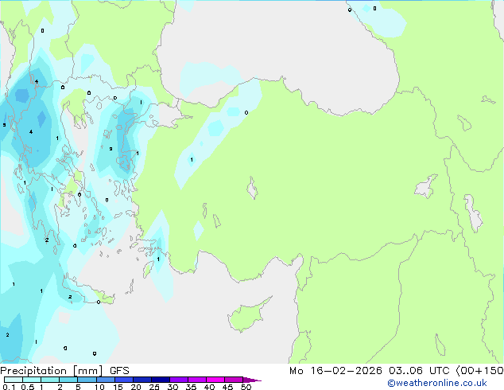Image resolution: width=504 pixels, height=390 pixels.
Task: Select the purple 30 to 35 mm swatch
Action: [178, 380]
